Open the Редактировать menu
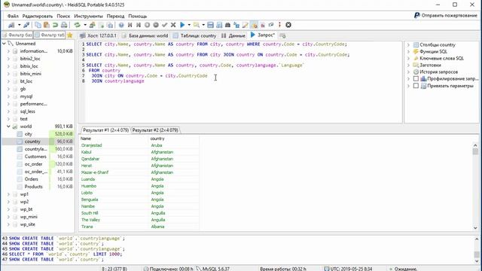This screenshot has height=271, width=482. [38, 16]
